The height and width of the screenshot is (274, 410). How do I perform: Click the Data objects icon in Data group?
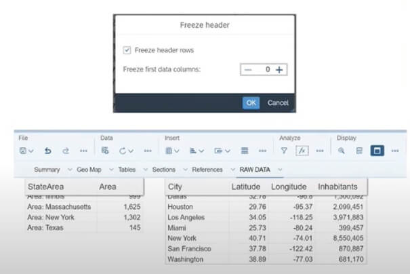click(105, 151)
